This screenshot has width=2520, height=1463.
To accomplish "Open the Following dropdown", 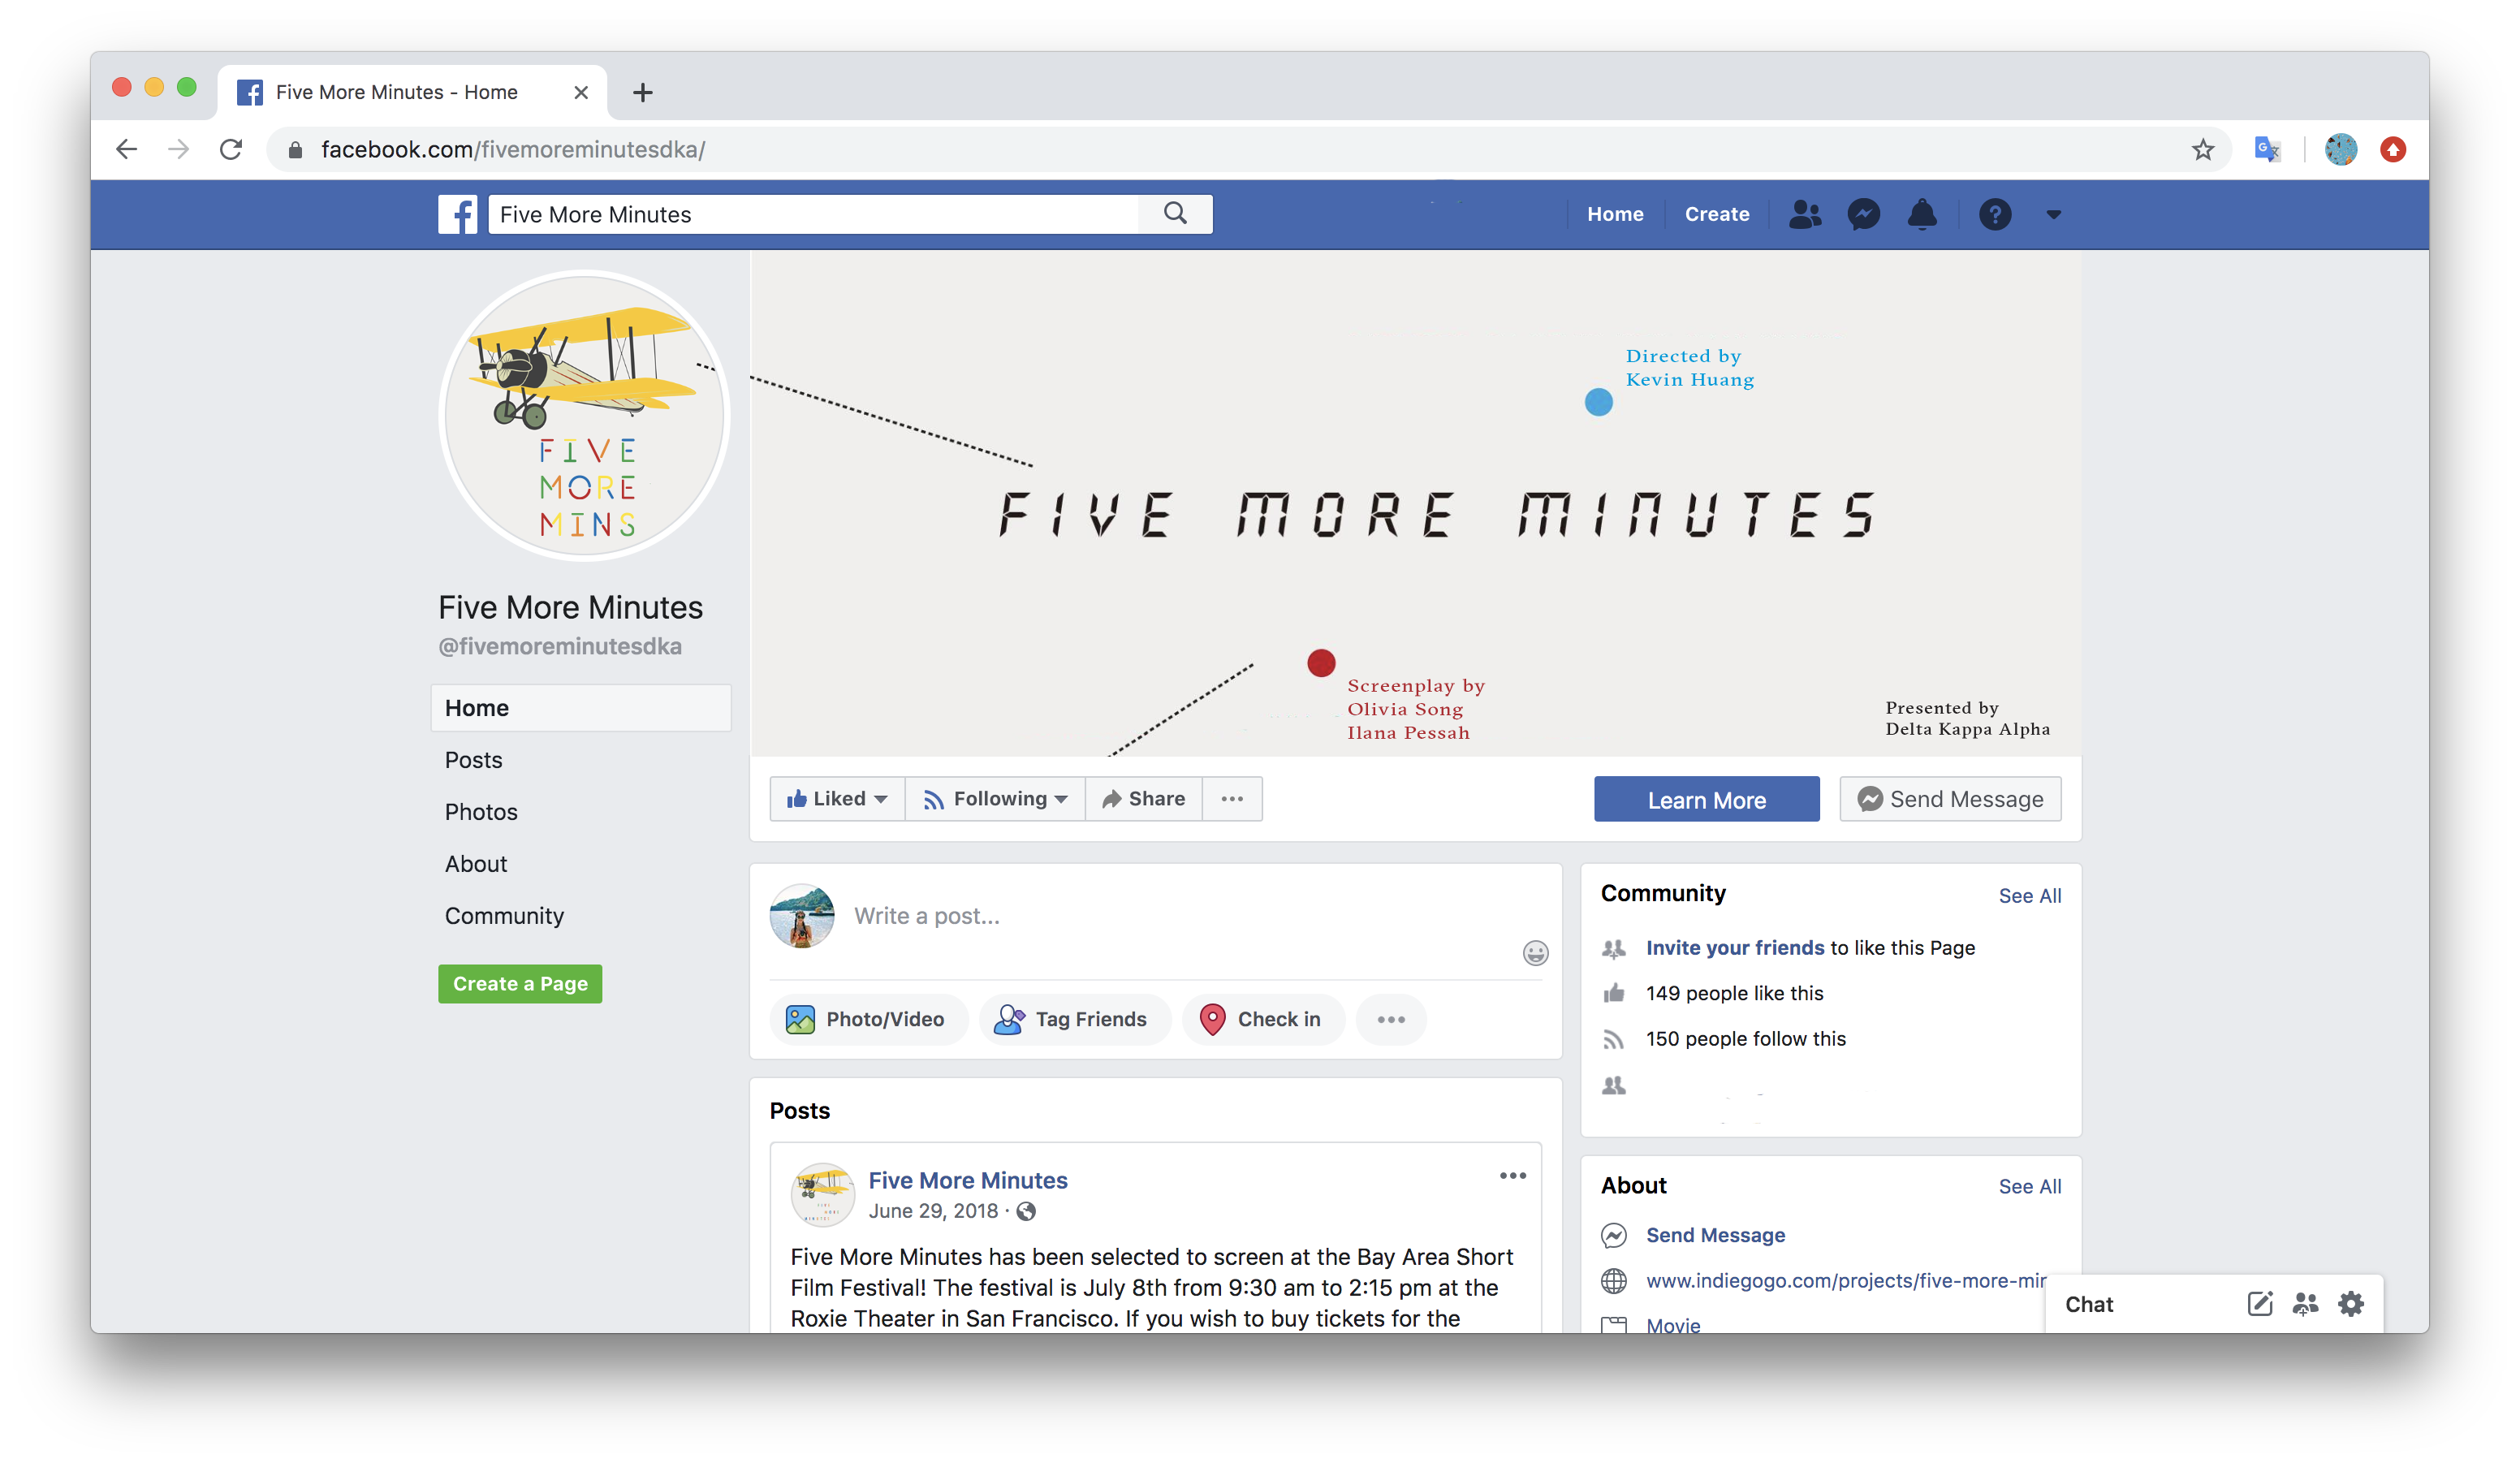I will (x=995, y=798).
